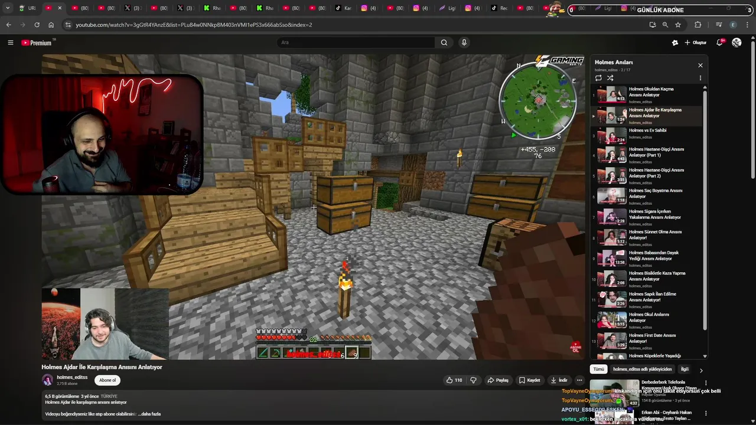Open browser profile E avatar
Viewport: 756px width, 425px height.
[733, 25]
